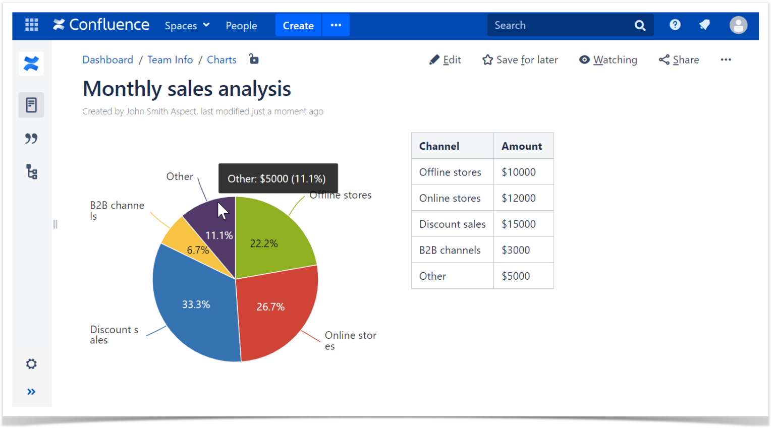Open the profile avatar menu

(x=738, y=25)
